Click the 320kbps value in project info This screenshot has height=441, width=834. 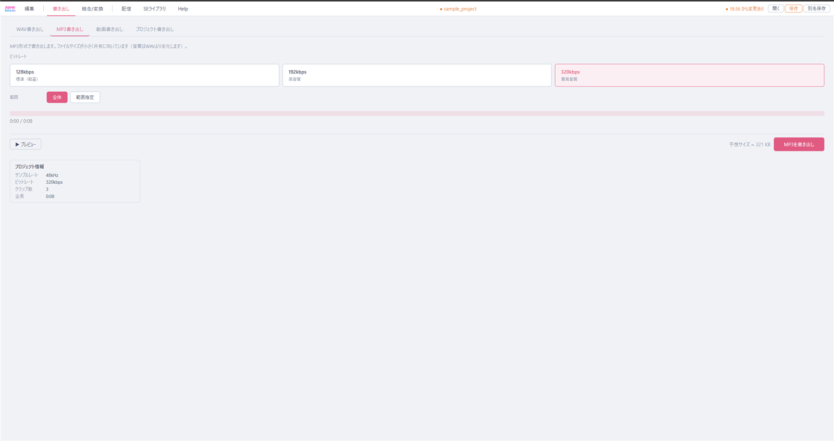point(54,182)
